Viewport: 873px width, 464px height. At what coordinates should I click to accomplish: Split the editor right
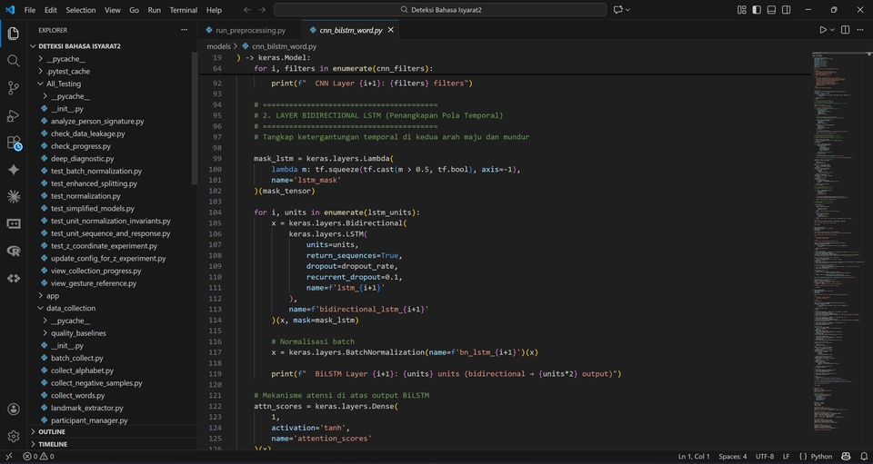pyautogui.click(x=845, y=30)
